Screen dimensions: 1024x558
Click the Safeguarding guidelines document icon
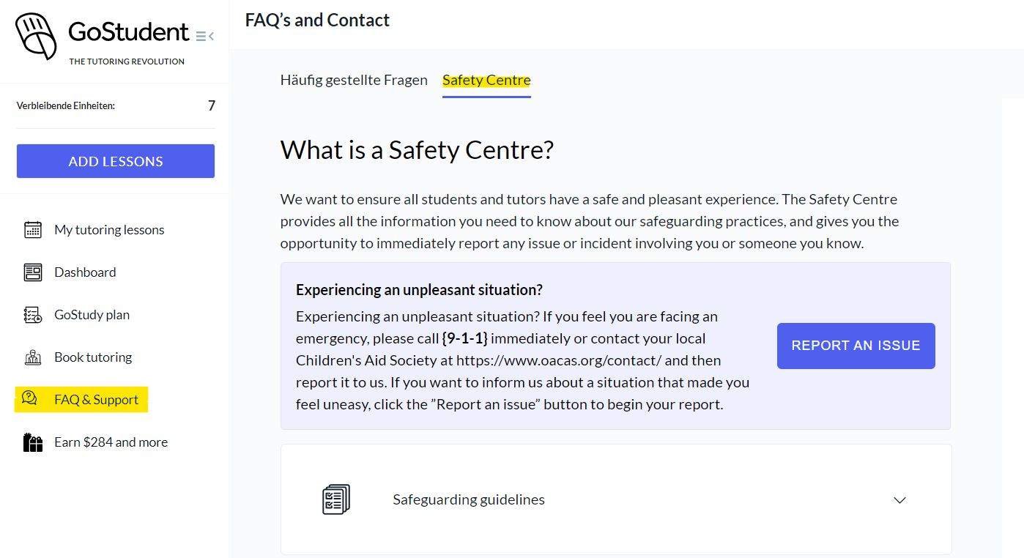pyautogui.click(x=336, y=499)
